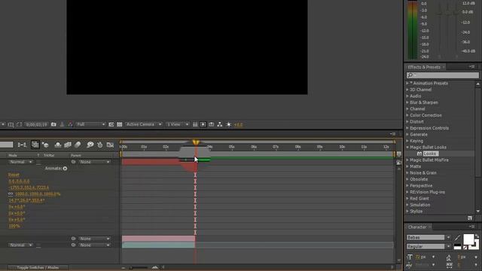Switch to Effects & Presets tab
This screenshot has width=482, height=271.
coord(424,67)
